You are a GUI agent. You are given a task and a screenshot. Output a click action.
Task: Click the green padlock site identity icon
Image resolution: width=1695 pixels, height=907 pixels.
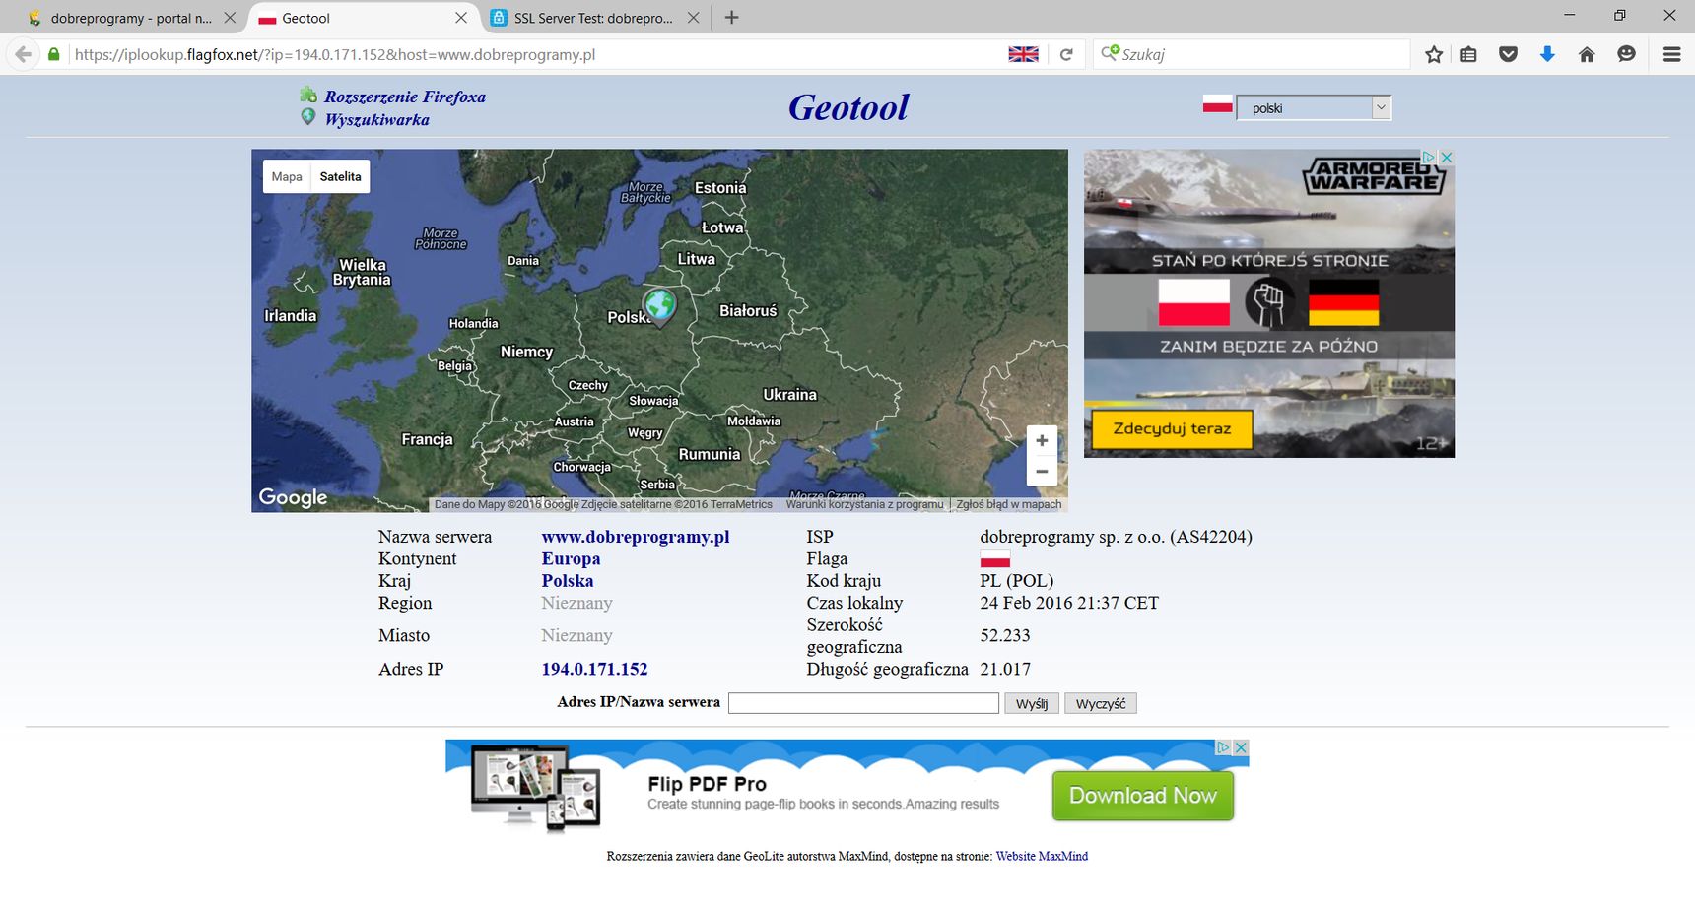[54, 54]
